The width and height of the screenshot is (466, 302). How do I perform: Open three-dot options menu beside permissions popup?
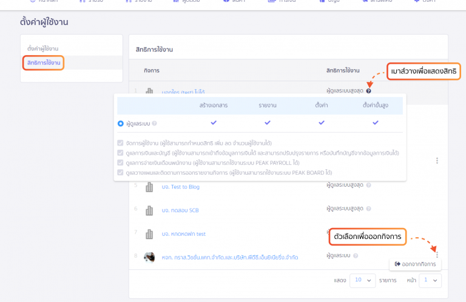437,161
